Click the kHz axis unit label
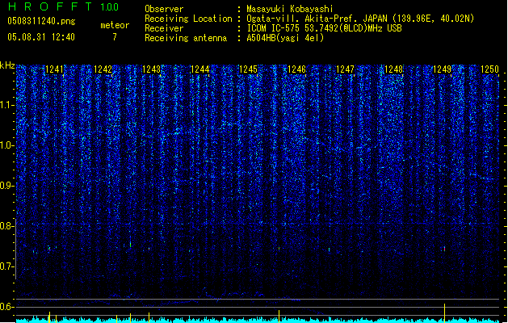Screen dimensions: 508x323 click(x=7, y=65)
